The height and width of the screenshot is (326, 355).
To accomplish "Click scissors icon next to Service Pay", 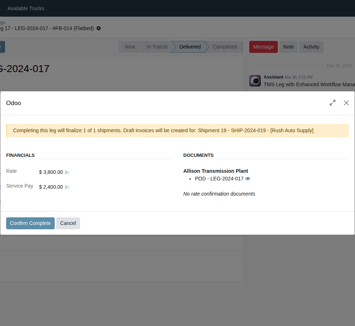I will click(x=67, y=187).
